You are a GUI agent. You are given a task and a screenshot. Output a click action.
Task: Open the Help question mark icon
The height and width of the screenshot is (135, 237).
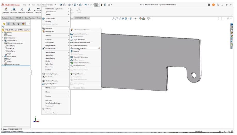[x=218, y=5]
